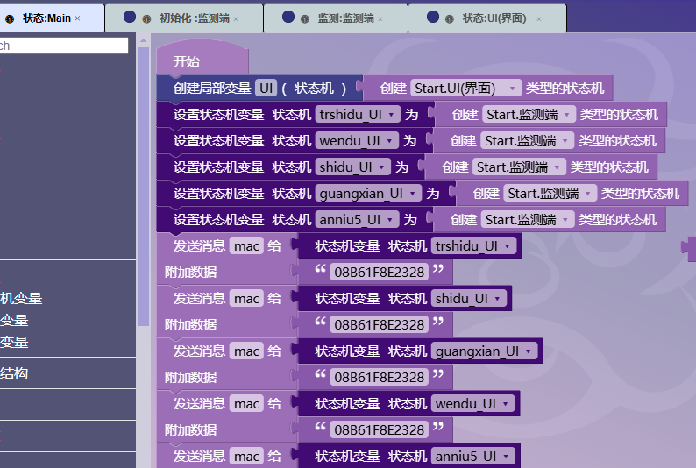Click the gear icon on 监测:监测端 tab

point(305,18)
